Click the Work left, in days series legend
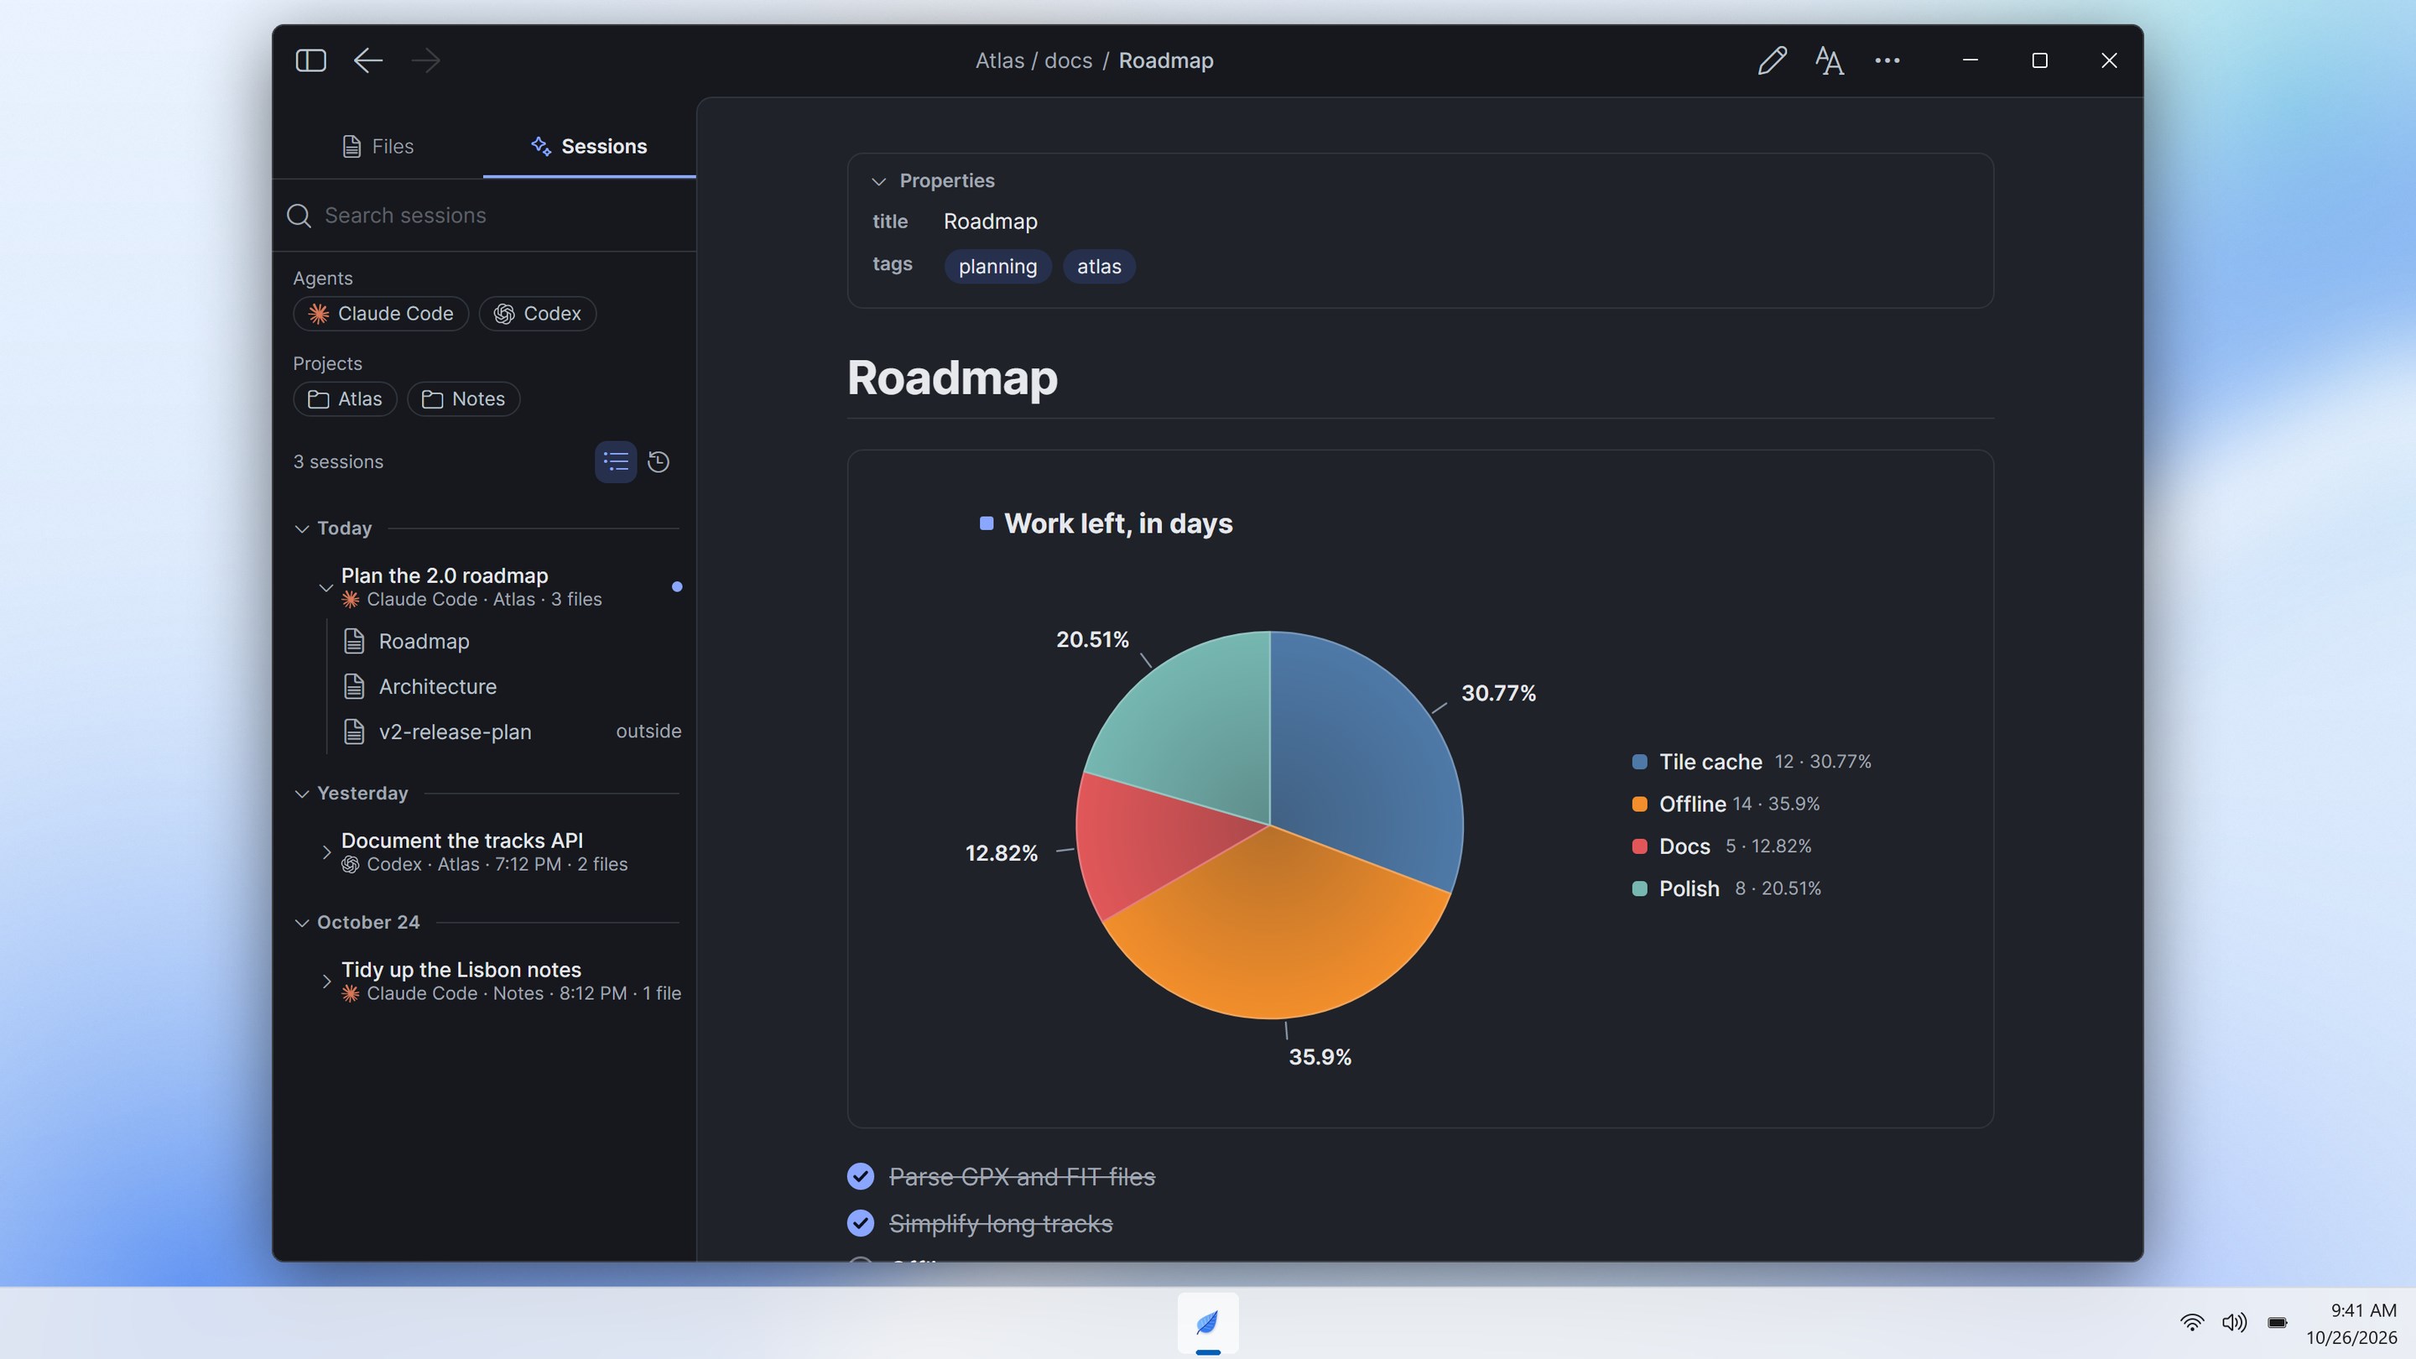2416x1359 pixels. (1106, 523)
